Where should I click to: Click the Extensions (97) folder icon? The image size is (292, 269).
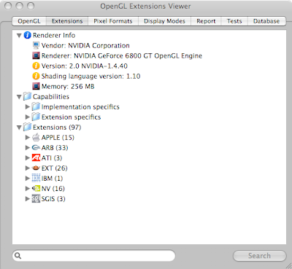coord(27,127)
